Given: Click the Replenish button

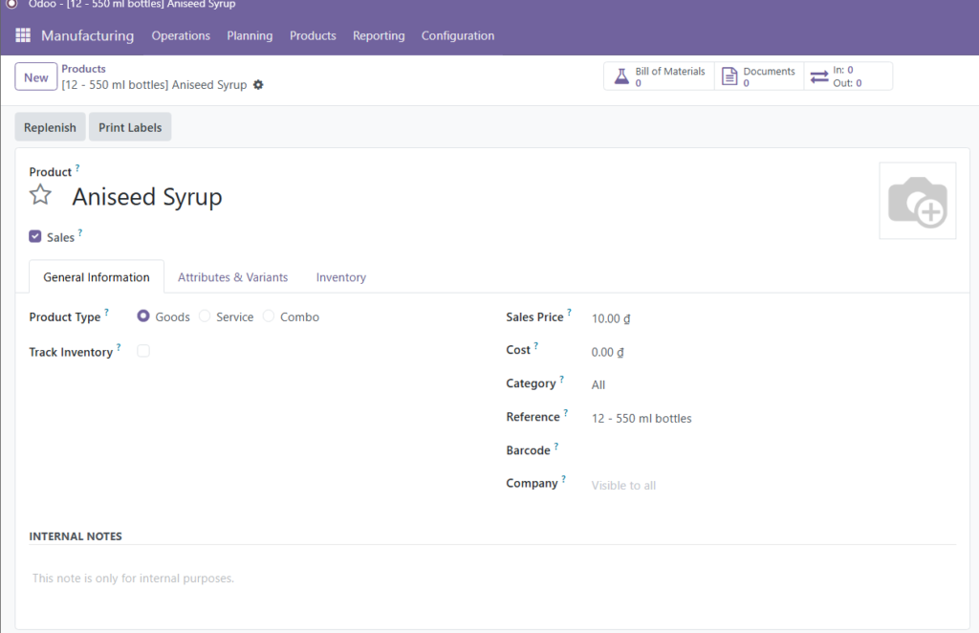Looking at the screenshot, I should tap(50, 127).
